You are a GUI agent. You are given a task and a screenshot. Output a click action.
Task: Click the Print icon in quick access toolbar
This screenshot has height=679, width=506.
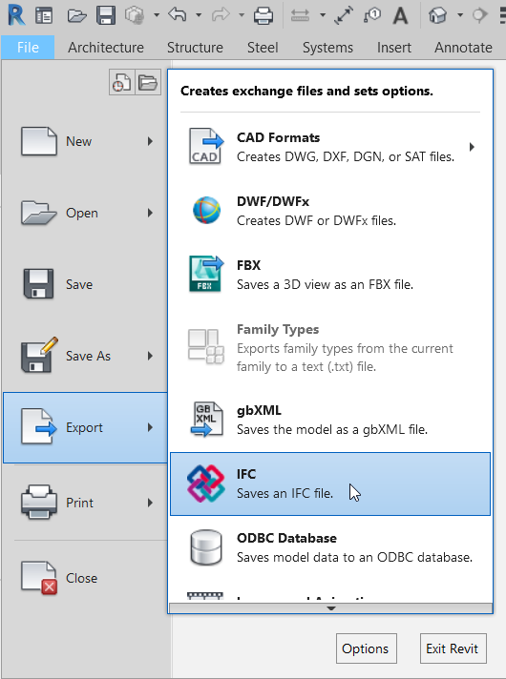264,15
